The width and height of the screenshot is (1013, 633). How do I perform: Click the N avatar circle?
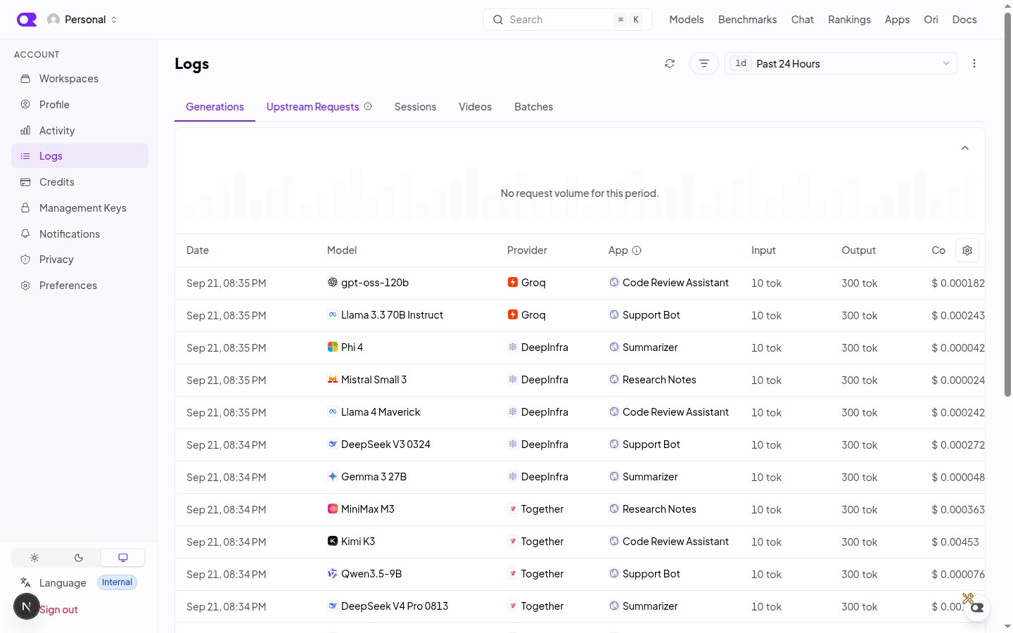click(27, 606)
